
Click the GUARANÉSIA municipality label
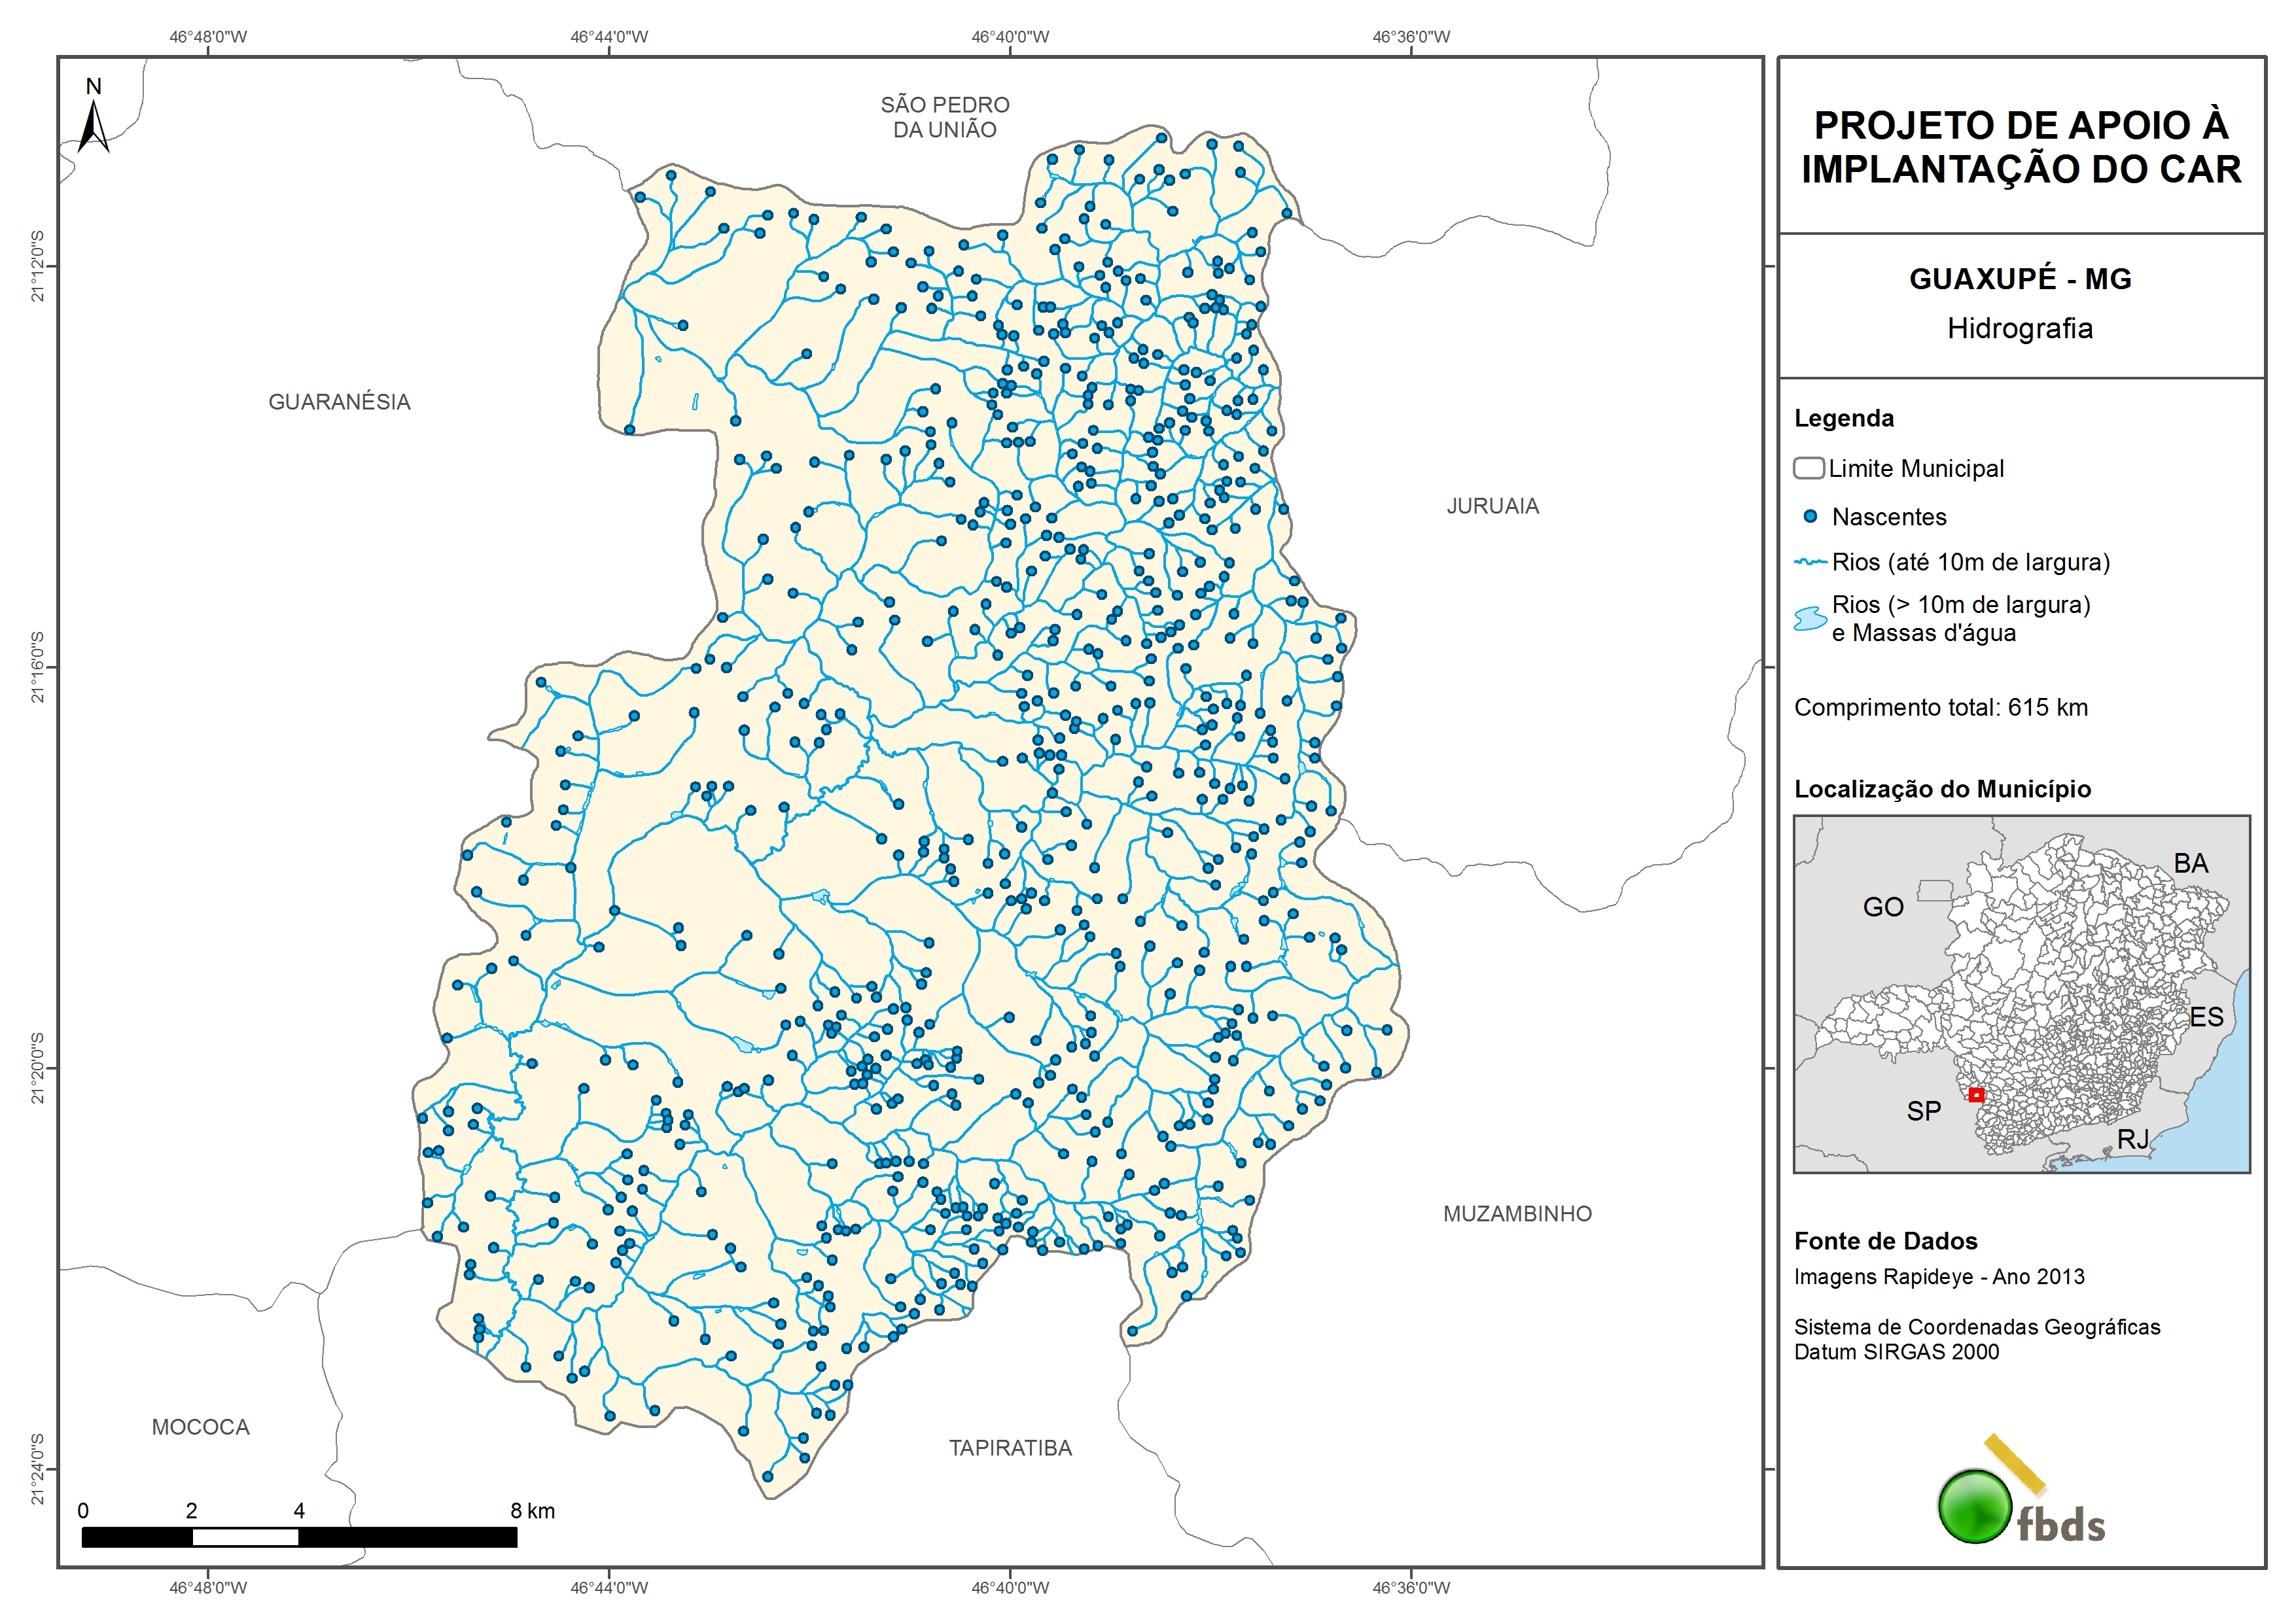(x=339, y=402)
